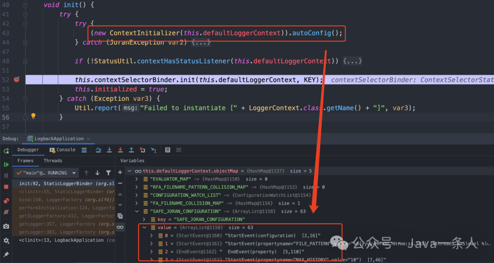Expand folded {...} block on line 44
Viewport: 494px width, 263px height.
[x=201, y=43]
